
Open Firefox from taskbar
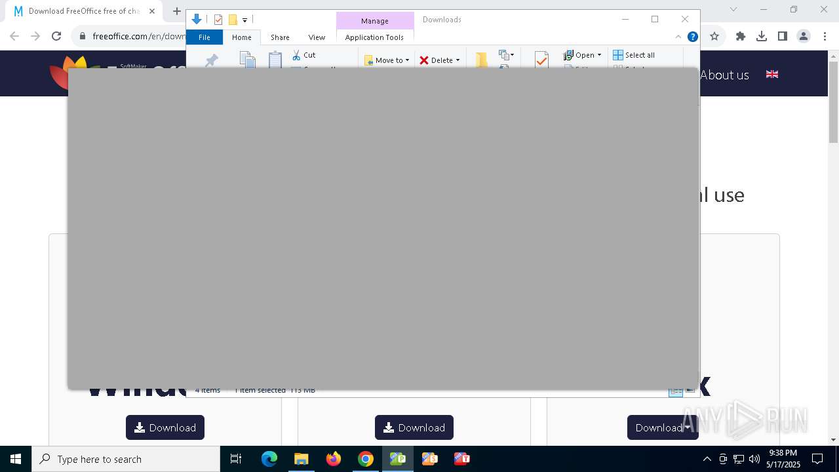pyautogui.click(x=334, y=459)
